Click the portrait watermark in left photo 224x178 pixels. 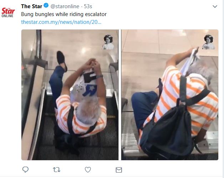point(108,42)
